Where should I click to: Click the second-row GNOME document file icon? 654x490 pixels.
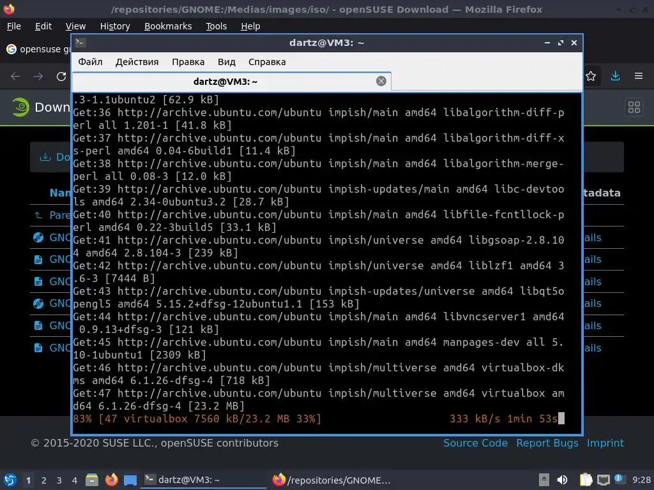click(x=38, y=260)
